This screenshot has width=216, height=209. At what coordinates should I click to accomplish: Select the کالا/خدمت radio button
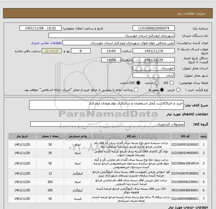click(138, 83)
